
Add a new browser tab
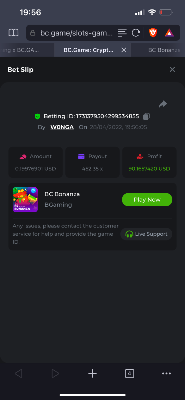(92, 374)
